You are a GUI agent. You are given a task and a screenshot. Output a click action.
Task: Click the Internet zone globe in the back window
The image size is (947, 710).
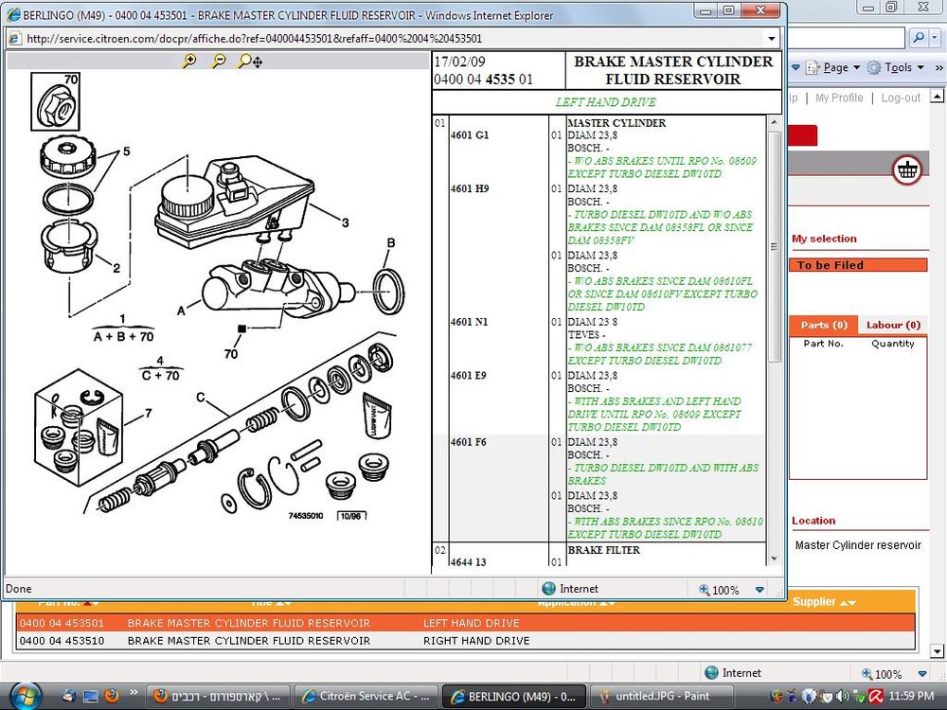click(711, 672)
